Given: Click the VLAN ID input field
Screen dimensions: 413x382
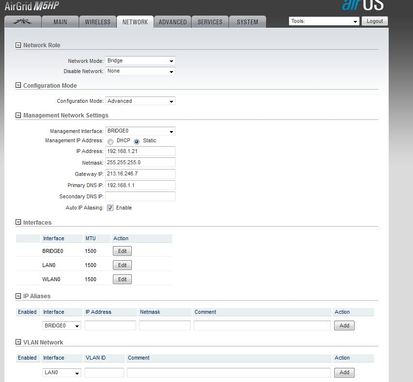Looking at the screenshot, I should pyautogui.click(x=104, y=373).
